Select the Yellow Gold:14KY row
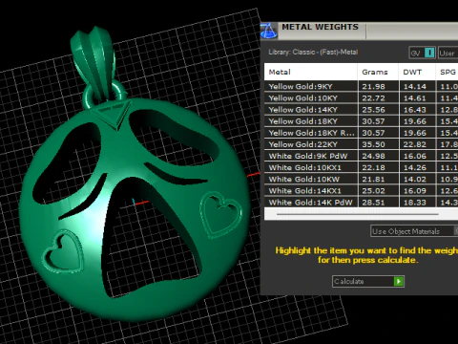 pos(361,110)
